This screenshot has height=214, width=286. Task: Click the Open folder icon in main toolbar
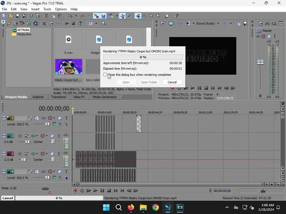pos(11,16)
